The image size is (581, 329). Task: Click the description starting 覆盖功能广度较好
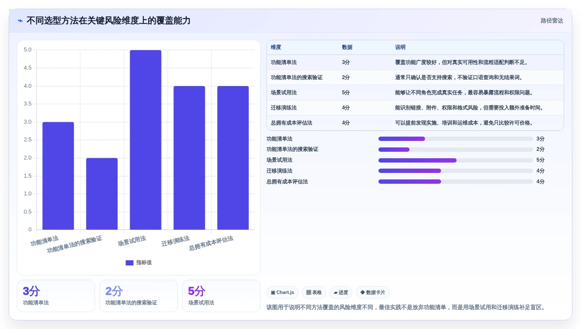pos(461,62)
